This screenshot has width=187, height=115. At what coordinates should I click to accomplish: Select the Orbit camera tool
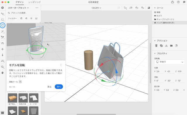(3, 43)
